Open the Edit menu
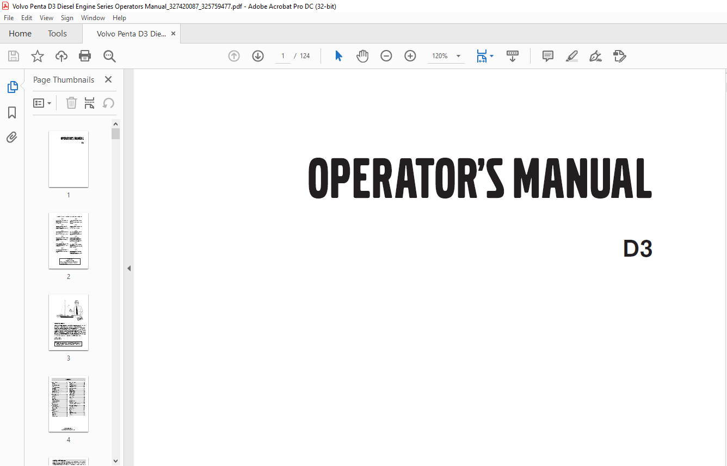 [x=27, y=18]
